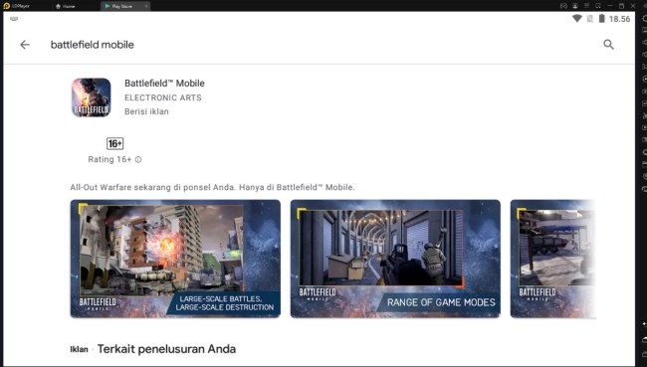Image resolution: width=647 pixels, height=367 pixels.
Task: Click the All-Out Warfare description text
Action: (212, 187)
